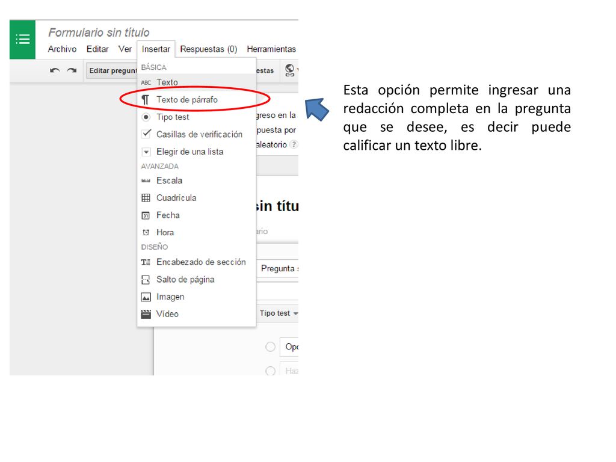Insert an Escala question
This screenshot has height=462, width=616.
(x=197, y=180)
